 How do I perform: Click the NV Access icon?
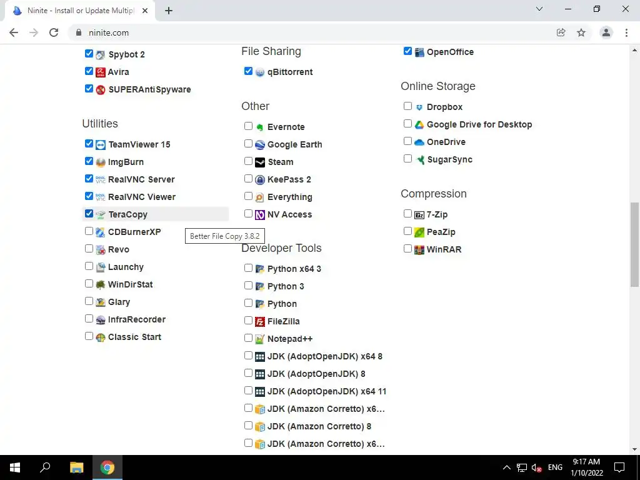[x=260, y=215]
